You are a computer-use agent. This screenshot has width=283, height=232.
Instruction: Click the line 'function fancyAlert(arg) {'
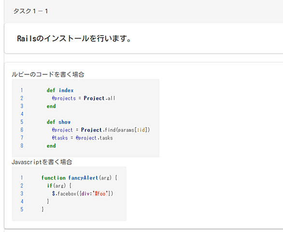pos(79,178)
